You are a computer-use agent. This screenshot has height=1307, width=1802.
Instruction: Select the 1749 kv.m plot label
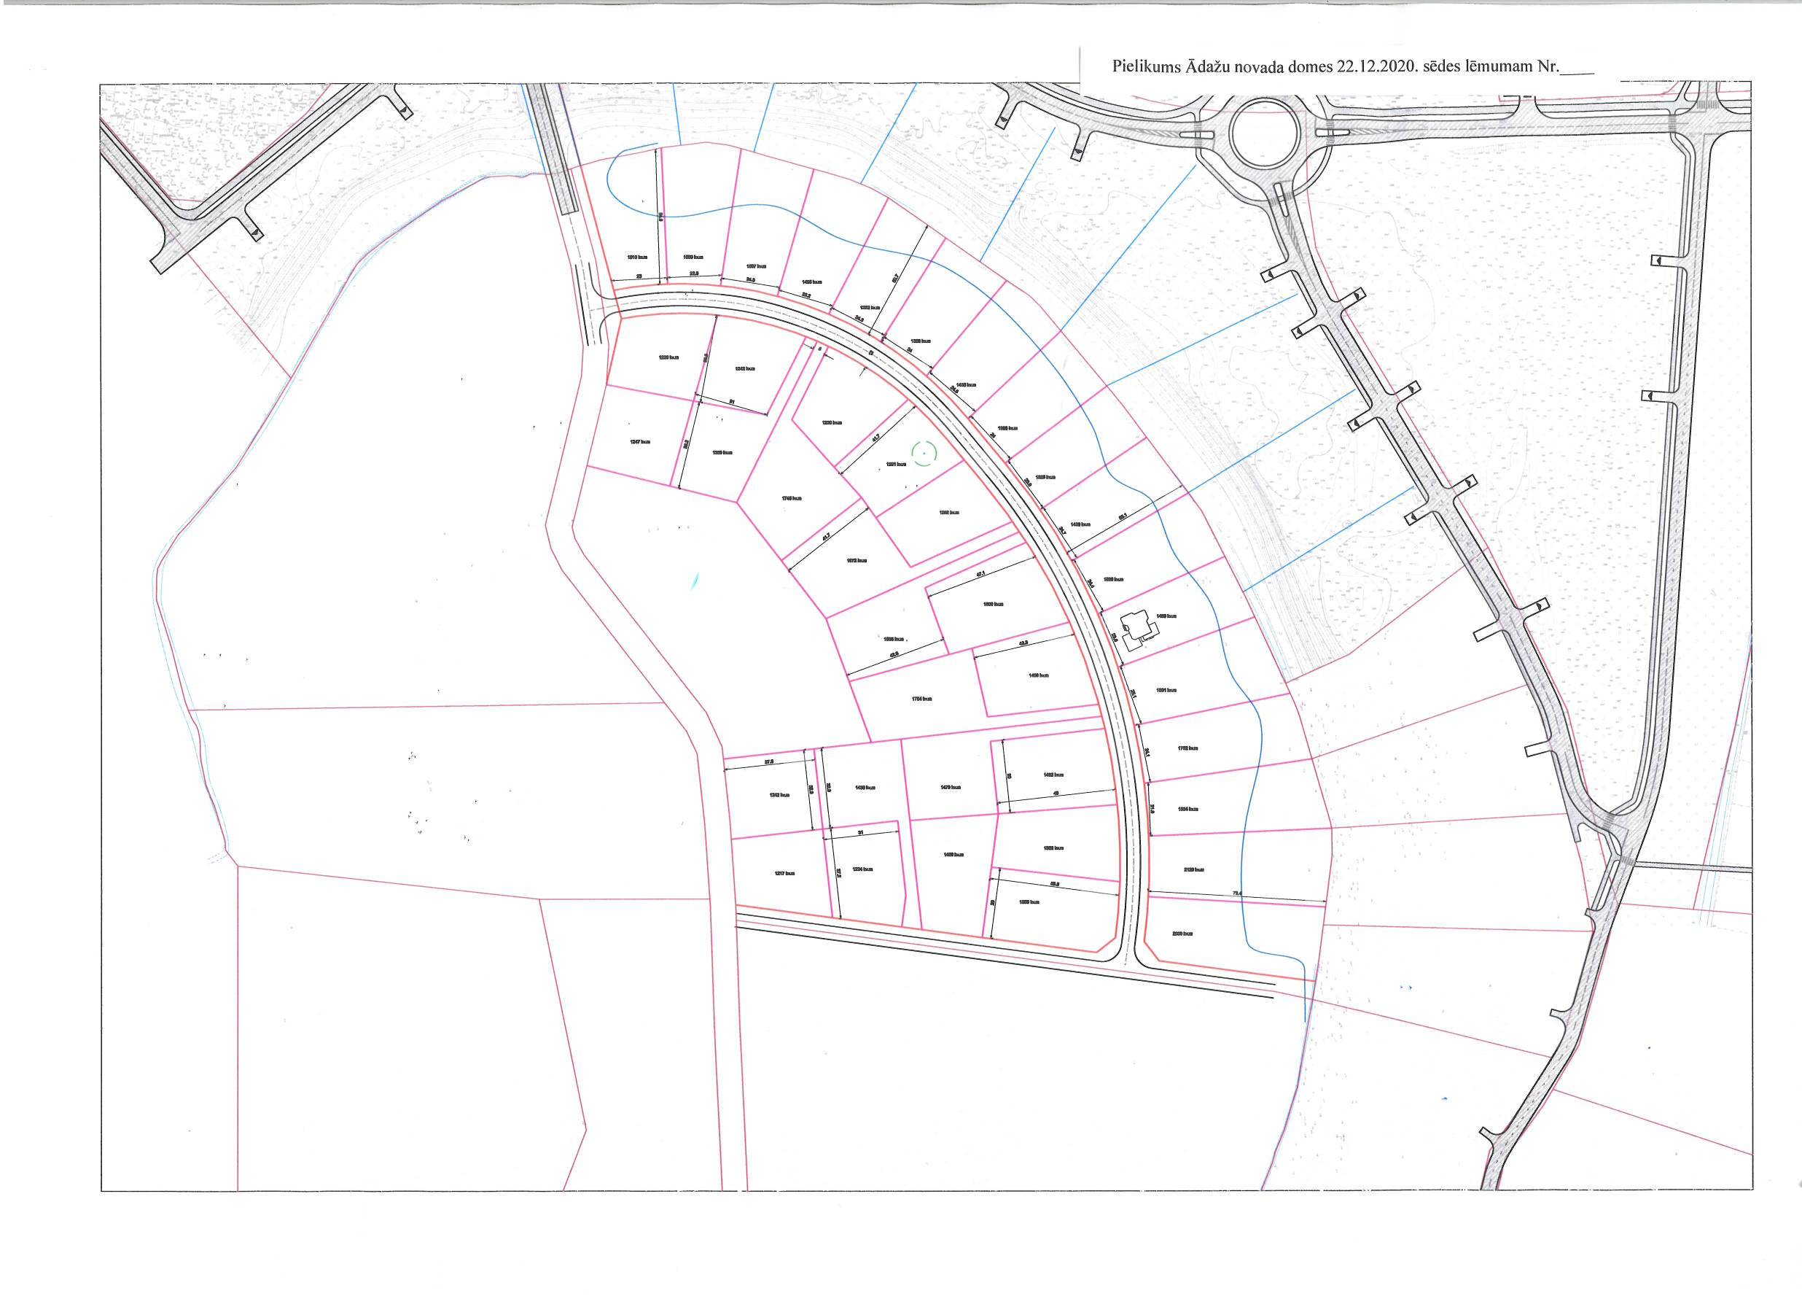(x=792, y=498)
